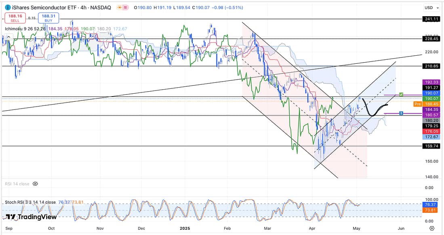Click the blue 190.07 last price label
This screenshot has height=235, width=444.
pyautogui.click(x=431, y=93)
